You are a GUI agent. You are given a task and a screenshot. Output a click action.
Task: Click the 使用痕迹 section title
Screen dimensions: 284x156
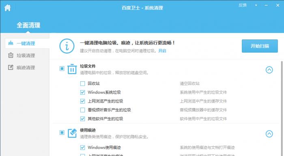pyautogui.click(x=88, y=130)
